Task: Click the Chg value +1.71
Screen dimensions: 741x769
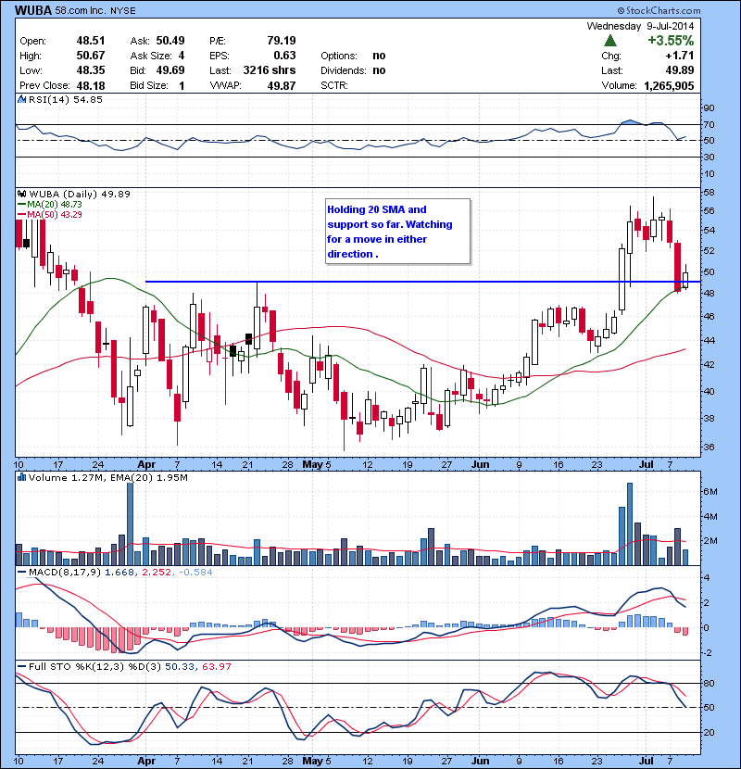Action: coord(680,56)
